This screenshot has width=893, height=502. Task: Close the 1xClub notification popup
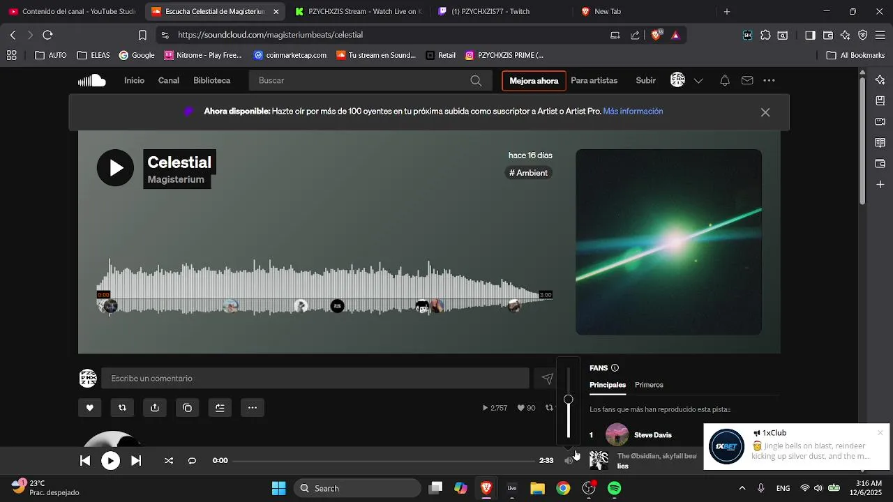coord(880,433)
